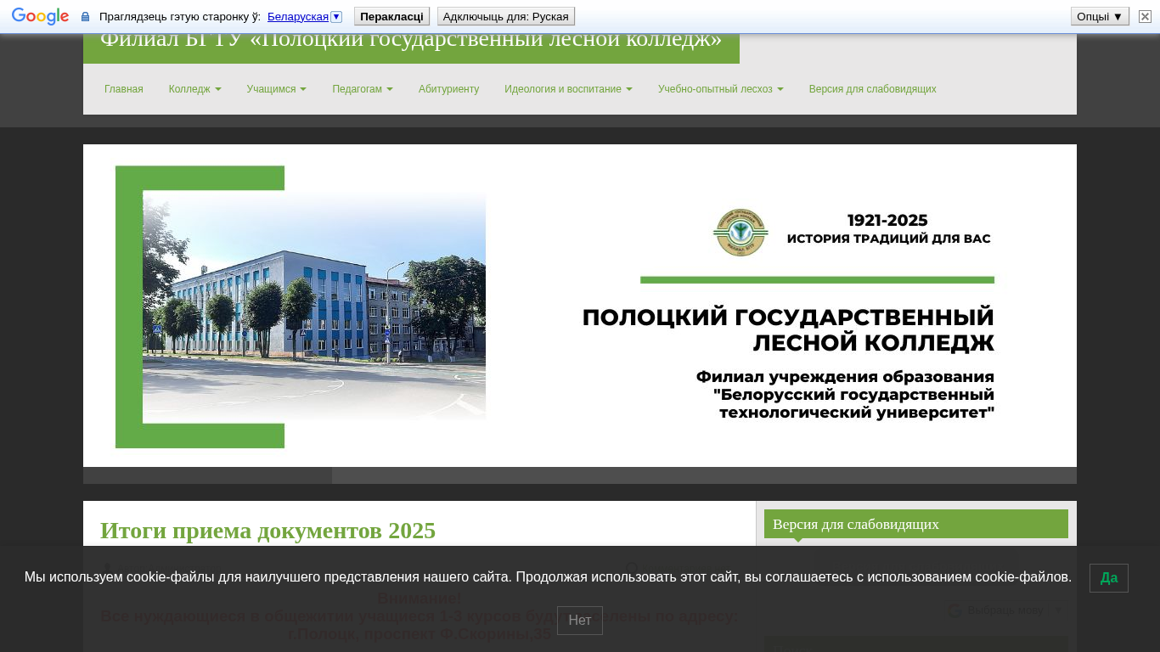Go to Главная menu item

(x=124, y=89)
